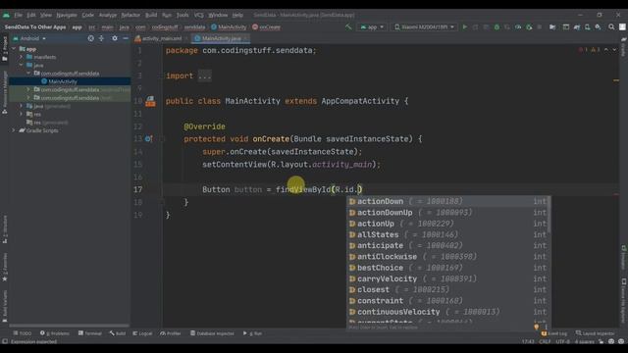Image resolution: width=628 pixels, height=353 pixels.
Task: Open the user avatar icon at toolbar end
Action: click(622, 27)
